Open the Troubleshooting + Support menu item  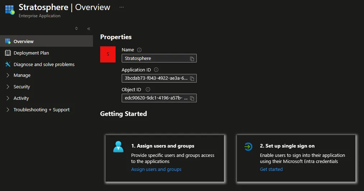pos(42,110)
